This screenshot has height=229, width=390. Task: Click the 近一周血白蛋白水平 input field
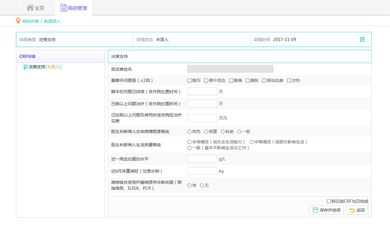click(202, 158)
